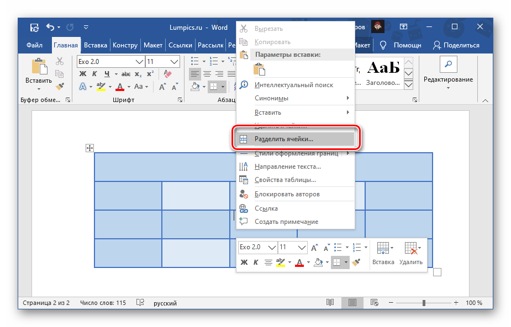
Task: Expand the font size dropdown in the ribbon
Action: point(175,61)
